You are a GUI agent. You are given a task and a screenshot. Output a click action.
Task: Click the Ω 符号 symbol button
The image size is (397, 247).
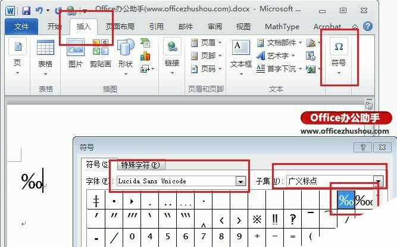[x=339, y=56]
